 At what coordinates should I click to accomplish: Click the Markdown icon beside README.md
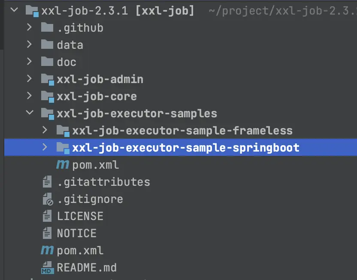pyautogui.click(x=48, y=268)
